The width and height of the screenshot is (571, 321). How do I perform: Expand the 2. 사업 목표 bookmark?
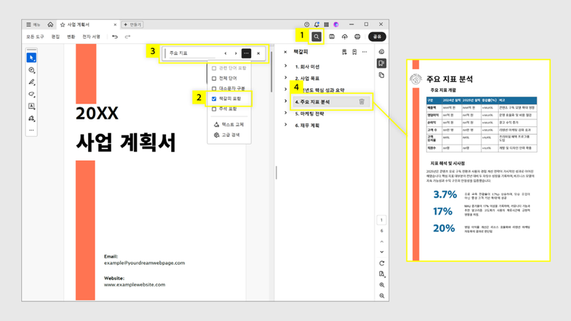tap(285, 78)
